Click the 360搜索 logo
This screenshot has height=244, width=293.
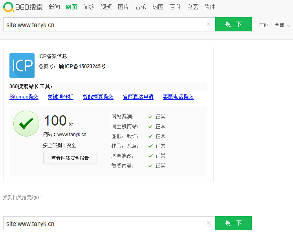23,7
